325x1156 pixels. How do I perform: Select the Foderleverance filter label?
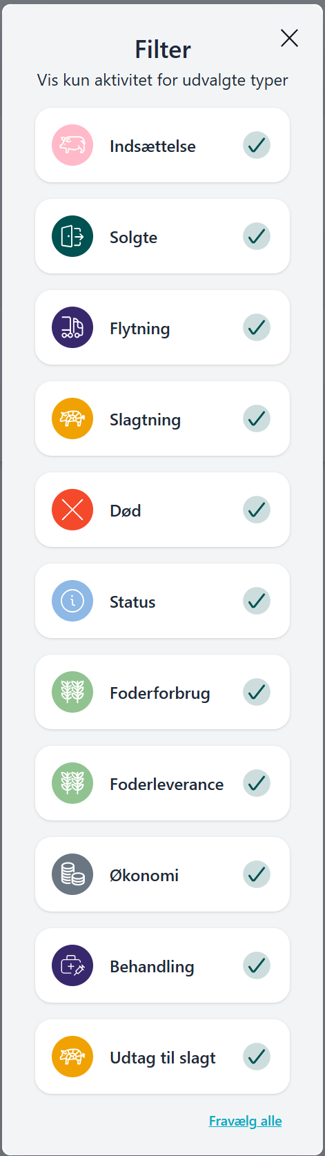tap(167, 784)
